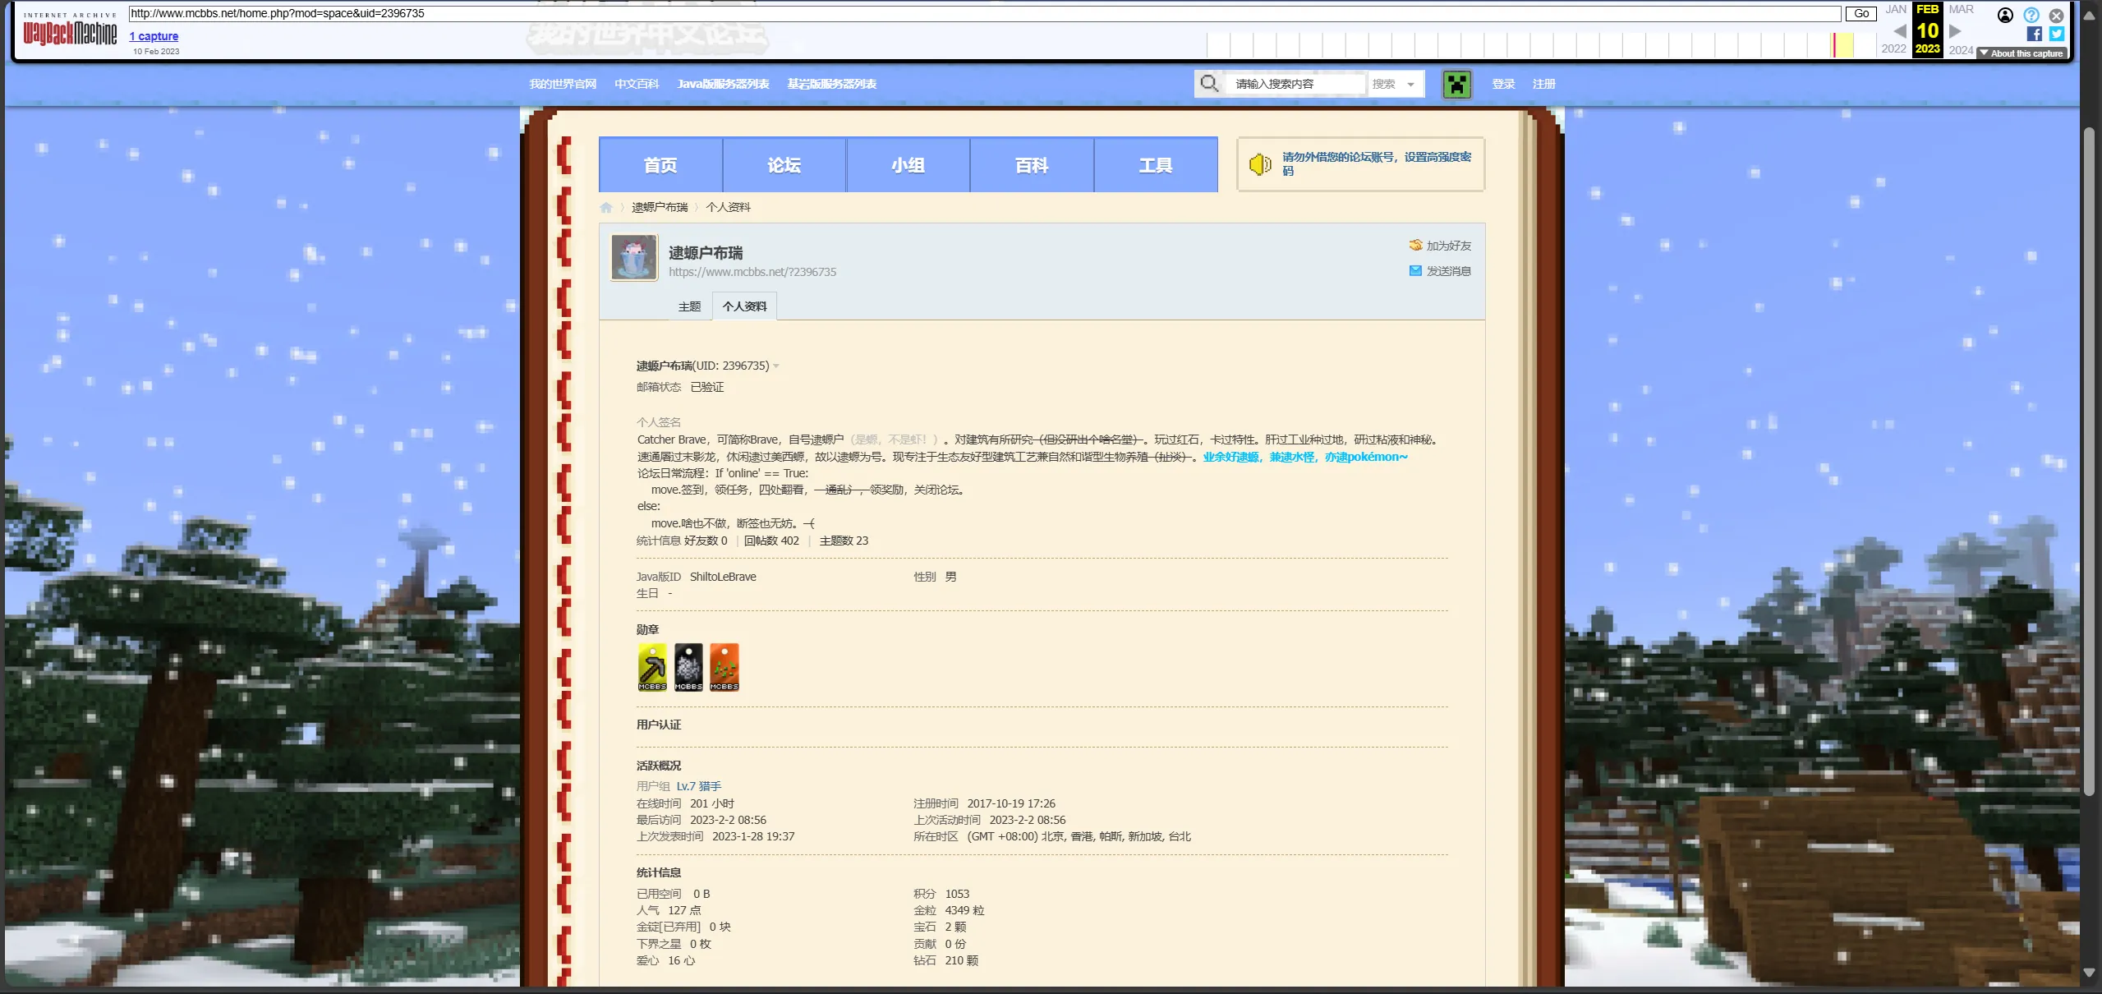The height and width of the screenshot is (994, 2102).
Task: Click the Wayback Machine logo
Action: (x=70, y=29)
